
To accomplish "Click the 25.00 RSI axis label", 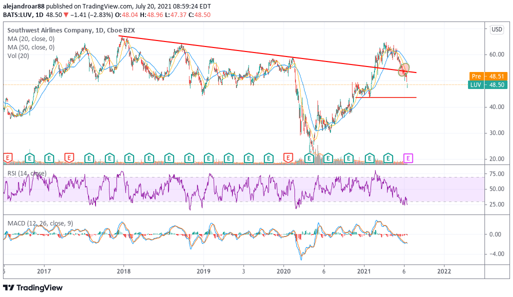I will [496, 204].
